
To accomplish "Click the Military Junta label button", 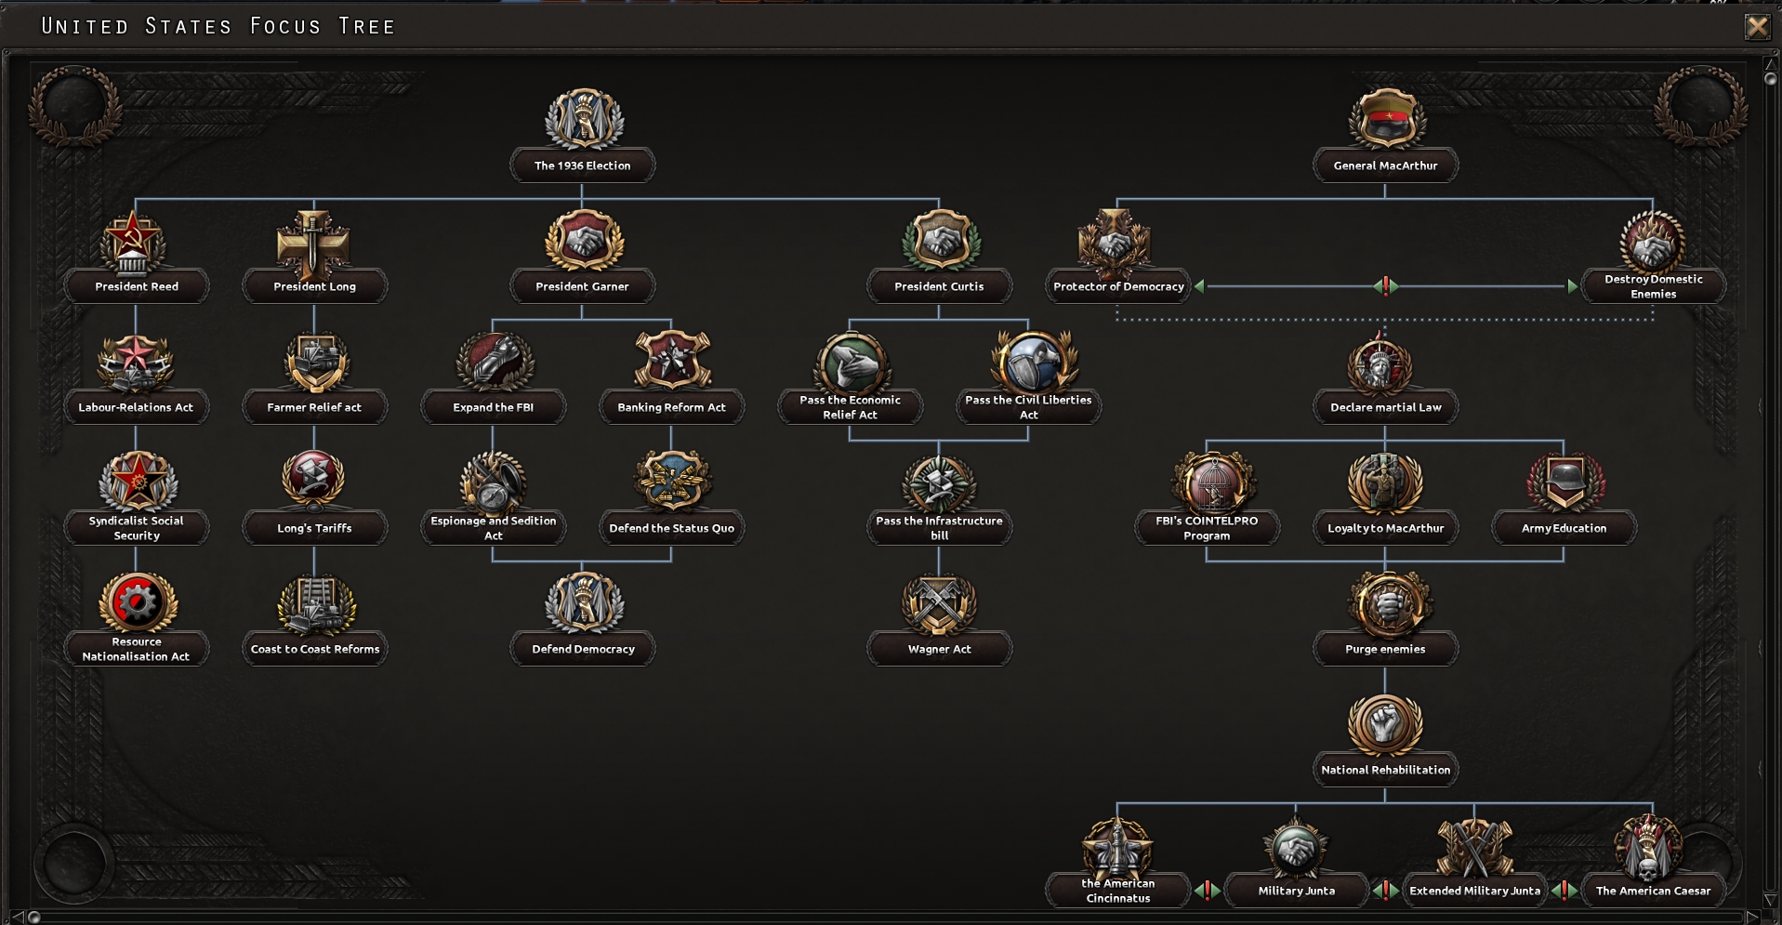I will coord(1297,891).
